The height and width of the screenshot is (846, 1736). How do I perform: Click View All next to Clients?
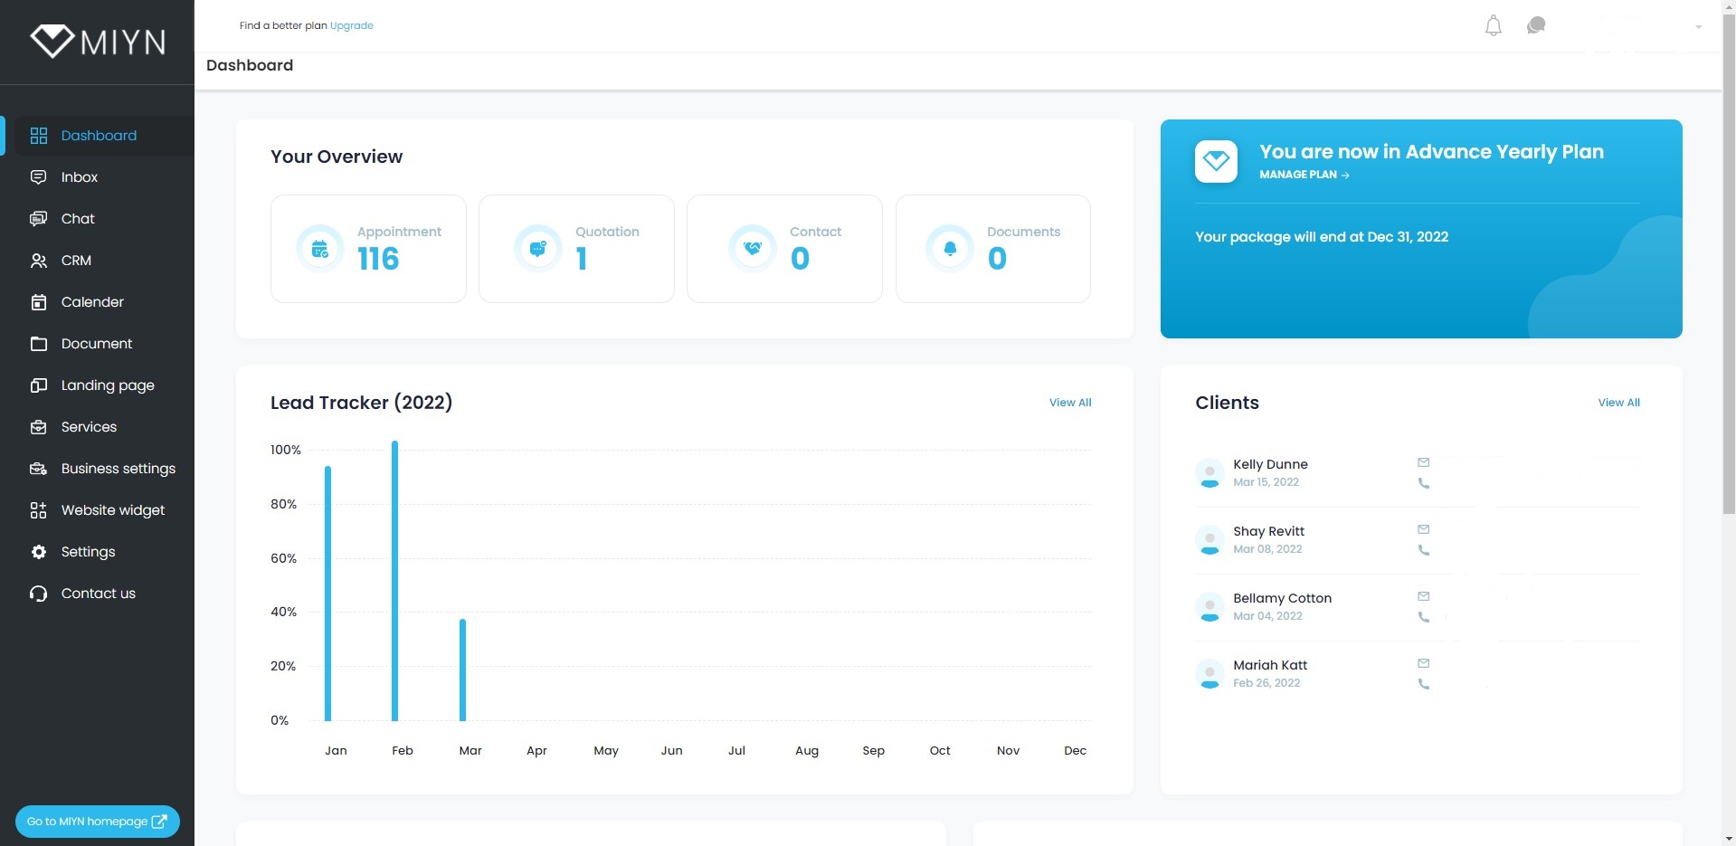(1618, 403)
